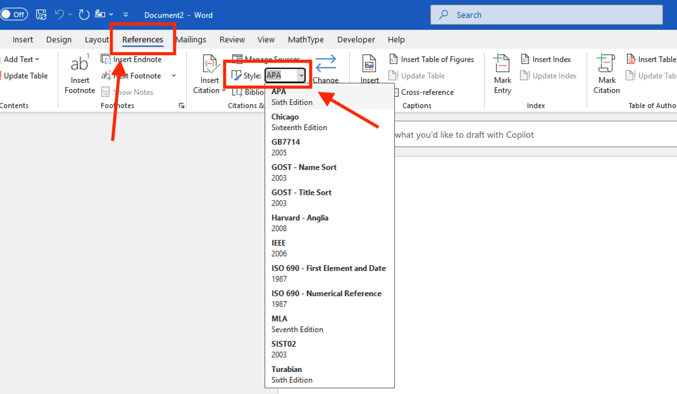This screenshot has width=677, height=394.
Task: Select ISO 690 - Numerical Reference
Action: coord(329,298)
